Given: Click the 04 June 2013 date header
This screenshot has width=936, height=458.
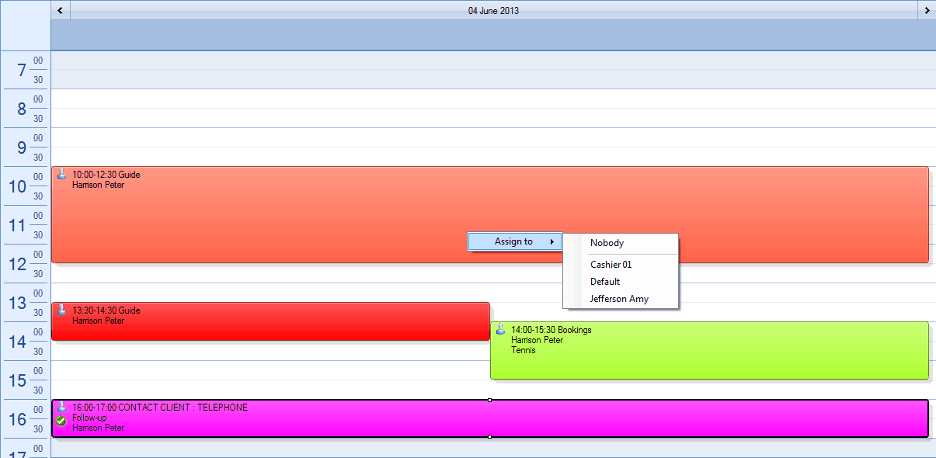Looking at the screenshot, I should [x=493, y=11].
